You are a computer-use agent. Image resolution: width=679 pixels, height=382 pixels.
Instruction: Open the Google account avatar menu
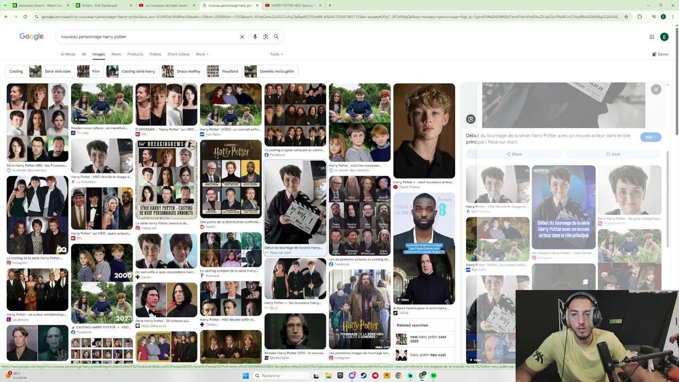point(664,37)
